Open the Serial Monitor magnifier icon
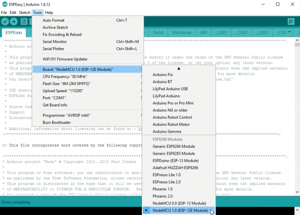This screenshot has width=300, height=215. pyautogui.click(x=291, y=22)
